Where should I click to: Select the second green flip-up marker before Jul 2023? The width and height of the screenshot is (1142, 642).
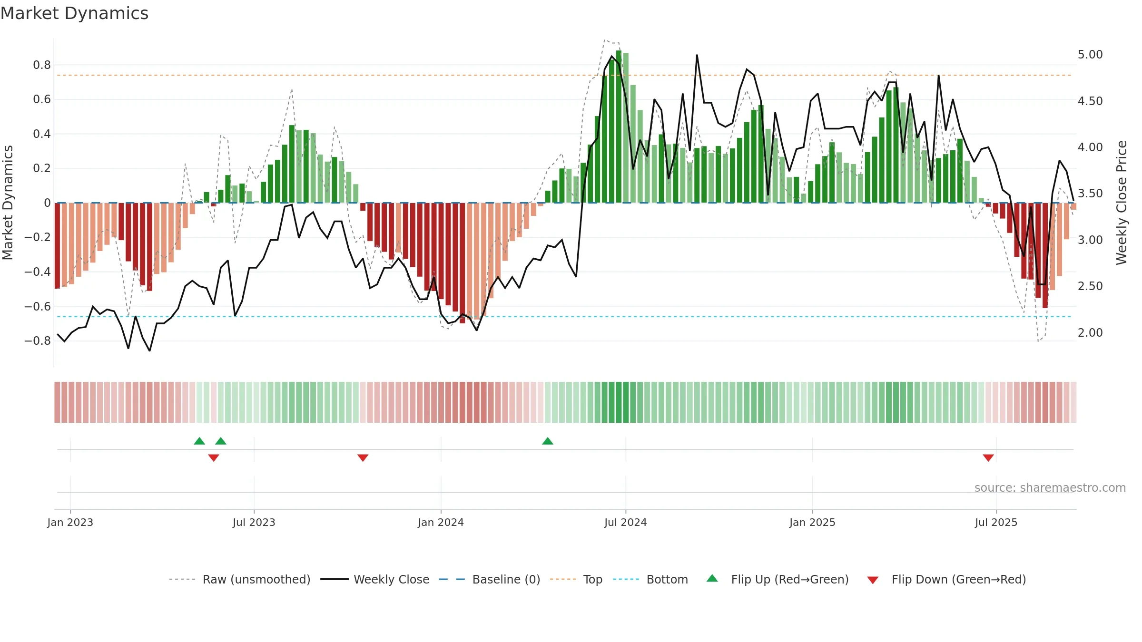[221, 441]
